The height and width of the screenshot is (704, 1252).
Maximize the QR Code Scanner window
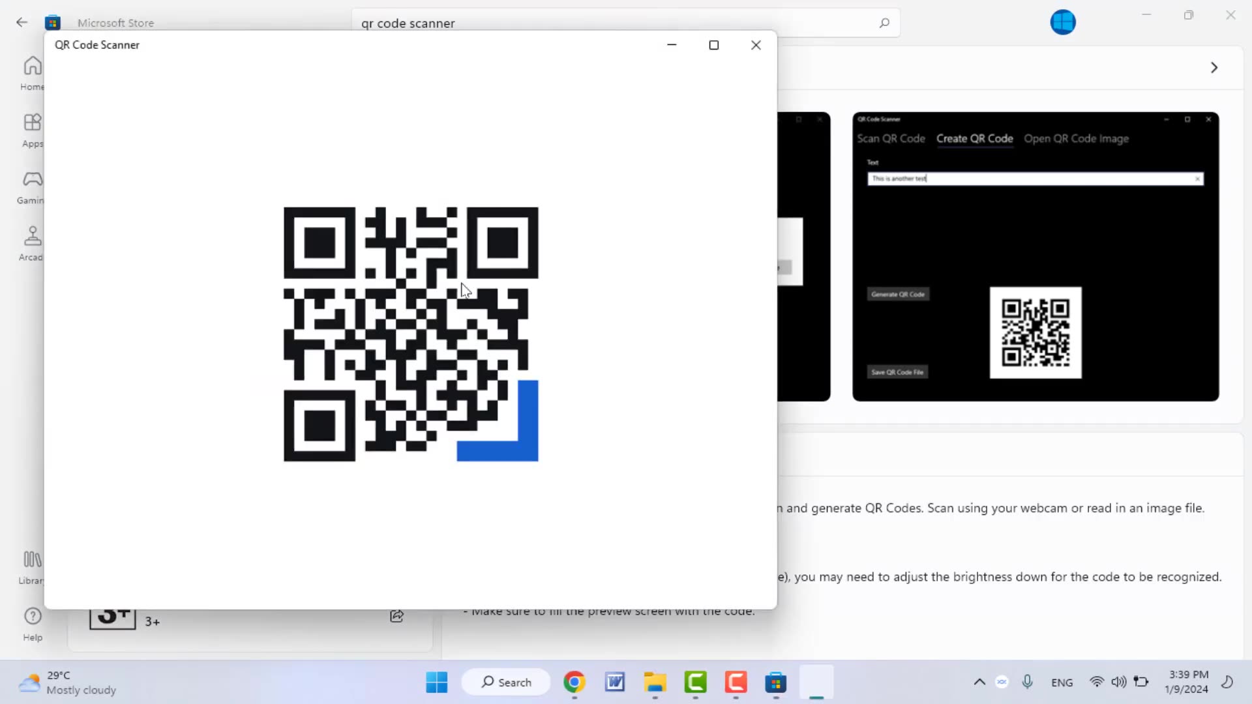[714, 44]
